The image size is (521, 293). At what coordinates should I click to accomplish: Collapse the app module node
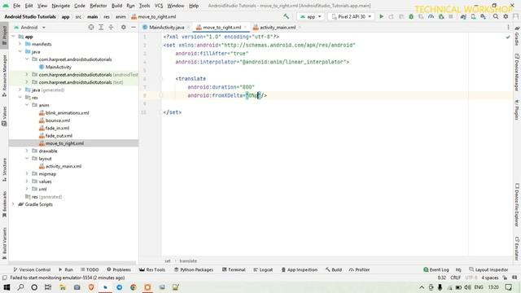[x=13, y=37]
